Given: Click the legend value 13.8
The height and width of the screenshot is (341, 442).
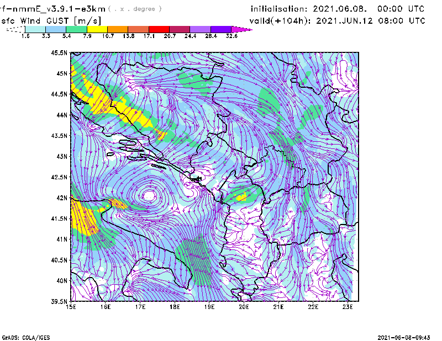Looking at the screenshot, I should 129,36.
